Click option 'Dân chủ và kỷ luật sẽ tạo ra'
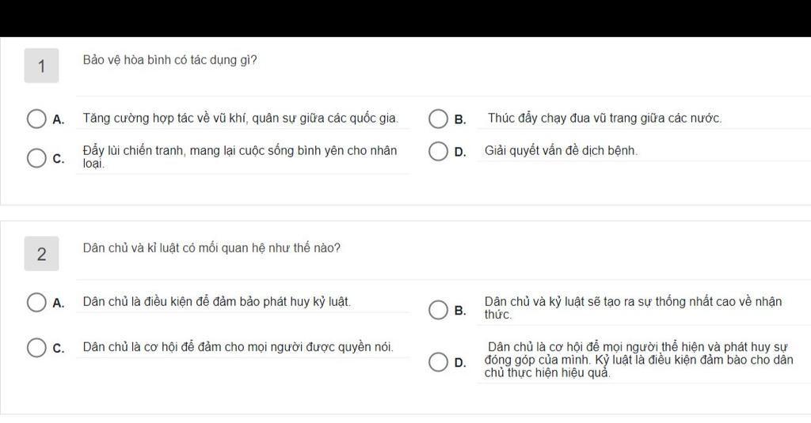811x423 pixels. pyautogui.click(x=633, y=308)
